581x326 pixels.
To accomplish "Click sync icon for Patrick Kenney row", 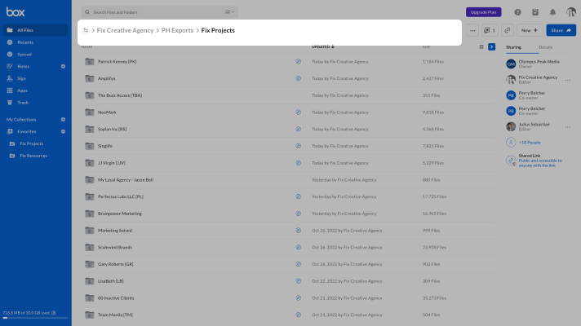I will point(299,62).
